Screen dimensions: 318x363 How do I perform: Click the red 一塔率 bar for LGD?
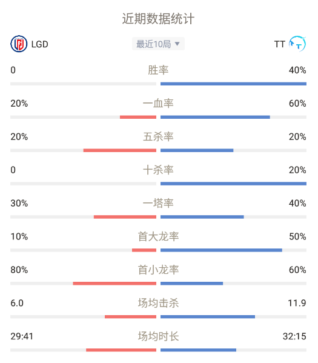pos(125,217)
